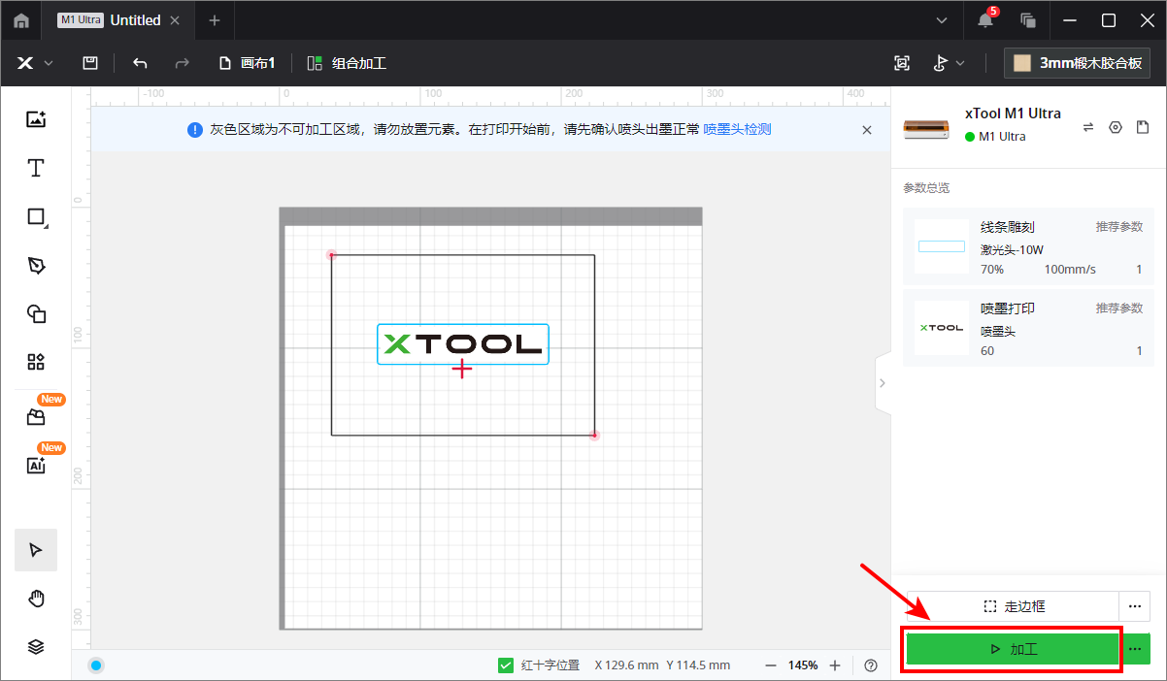Open the help question mark icon
The image size is (1167, 681).
point(871,665)
